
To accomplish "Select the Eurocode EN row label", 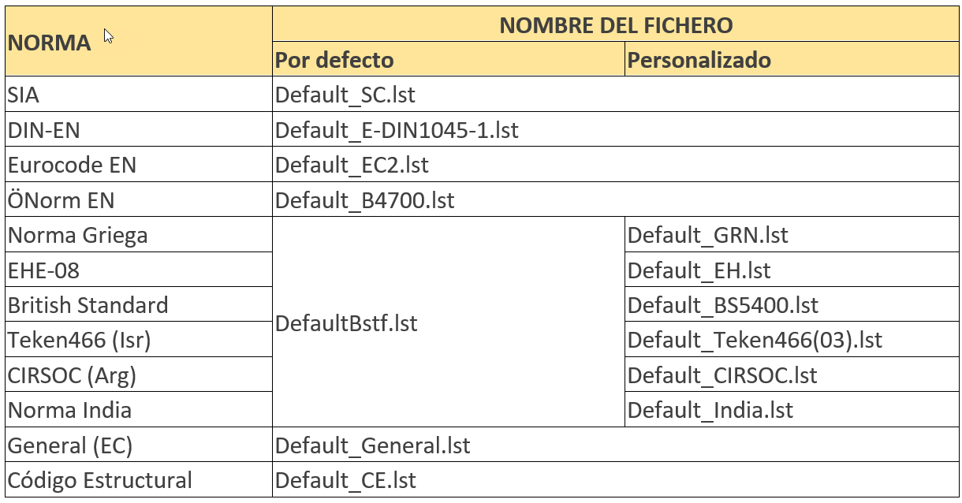I will click(72, 165).
